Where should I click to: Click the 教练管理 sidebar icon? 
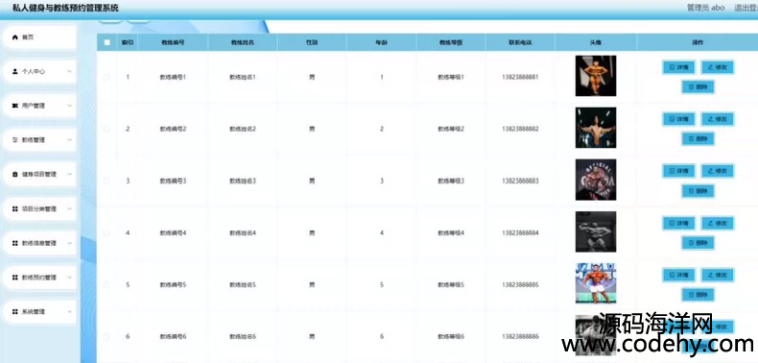coord(14,140)
